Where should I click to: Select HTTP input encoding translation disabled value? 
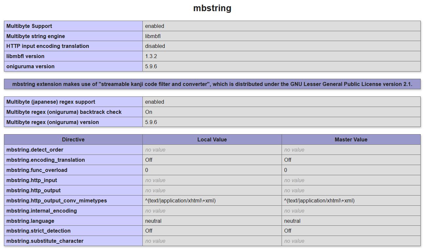point(155,46)
